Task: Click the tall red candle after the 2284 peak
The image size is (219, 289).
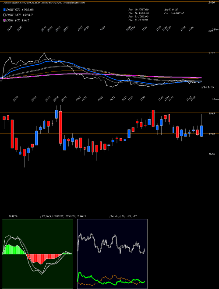Action: tap(60, 127)
